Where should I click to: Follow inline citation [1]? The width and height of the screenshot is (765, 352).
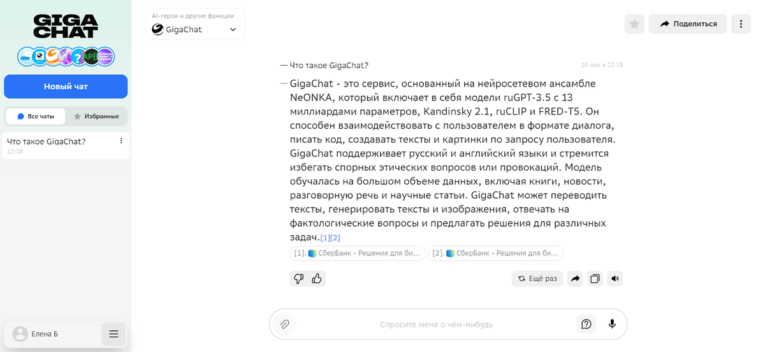click(325, 238)
